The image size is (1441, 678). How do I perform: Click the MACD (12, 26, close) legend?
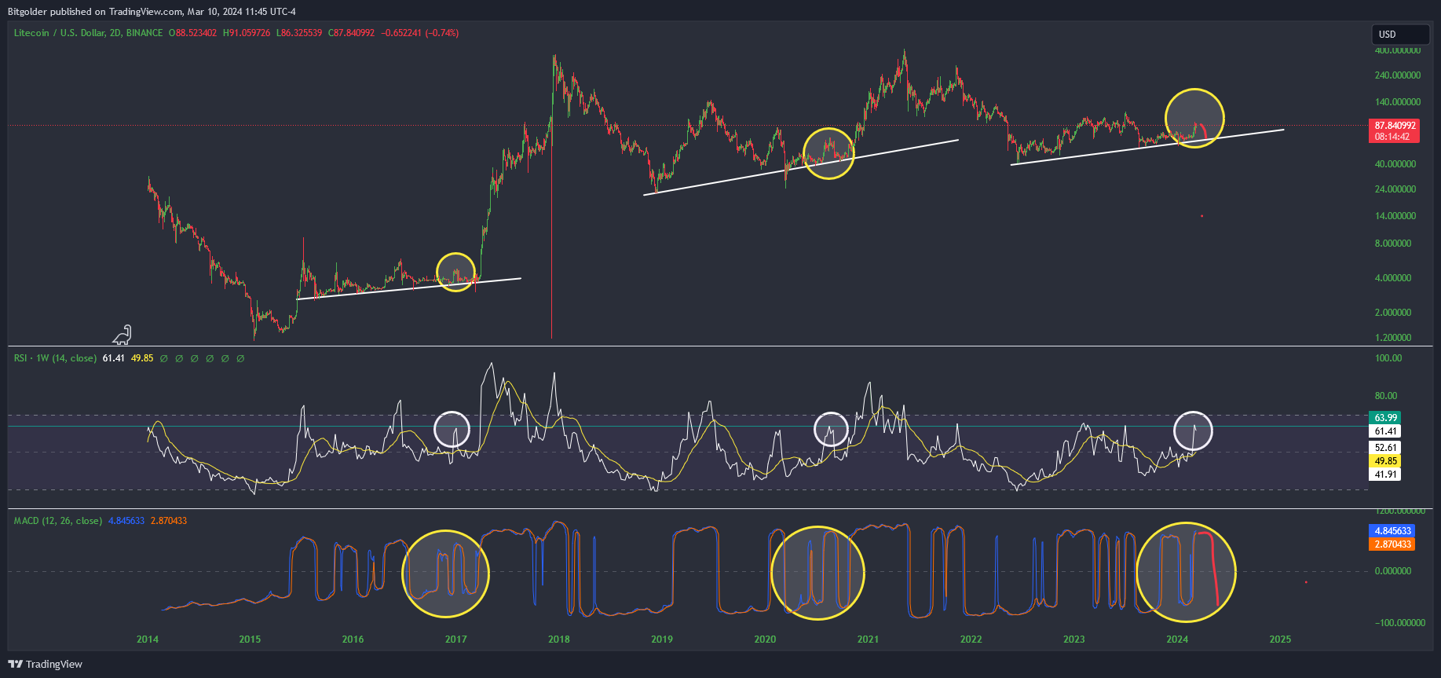[58, 521]
